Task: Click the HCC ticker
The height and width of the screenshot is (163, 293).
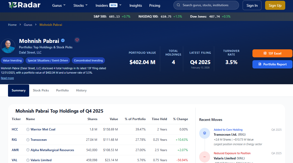Action: 15,129
